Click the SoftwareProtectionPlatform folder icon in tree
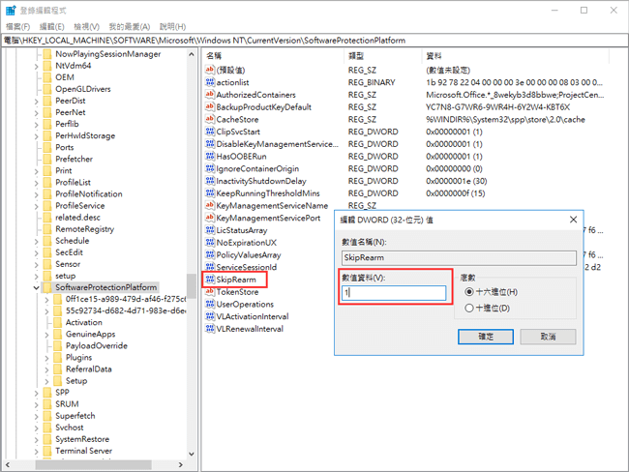Screen dimensions: 629x472 point(46,287)
